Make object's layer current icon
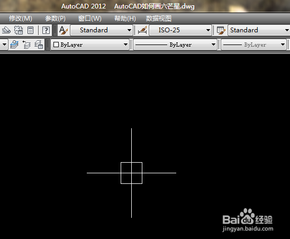 pyautogui.click(x=14, y=45)
